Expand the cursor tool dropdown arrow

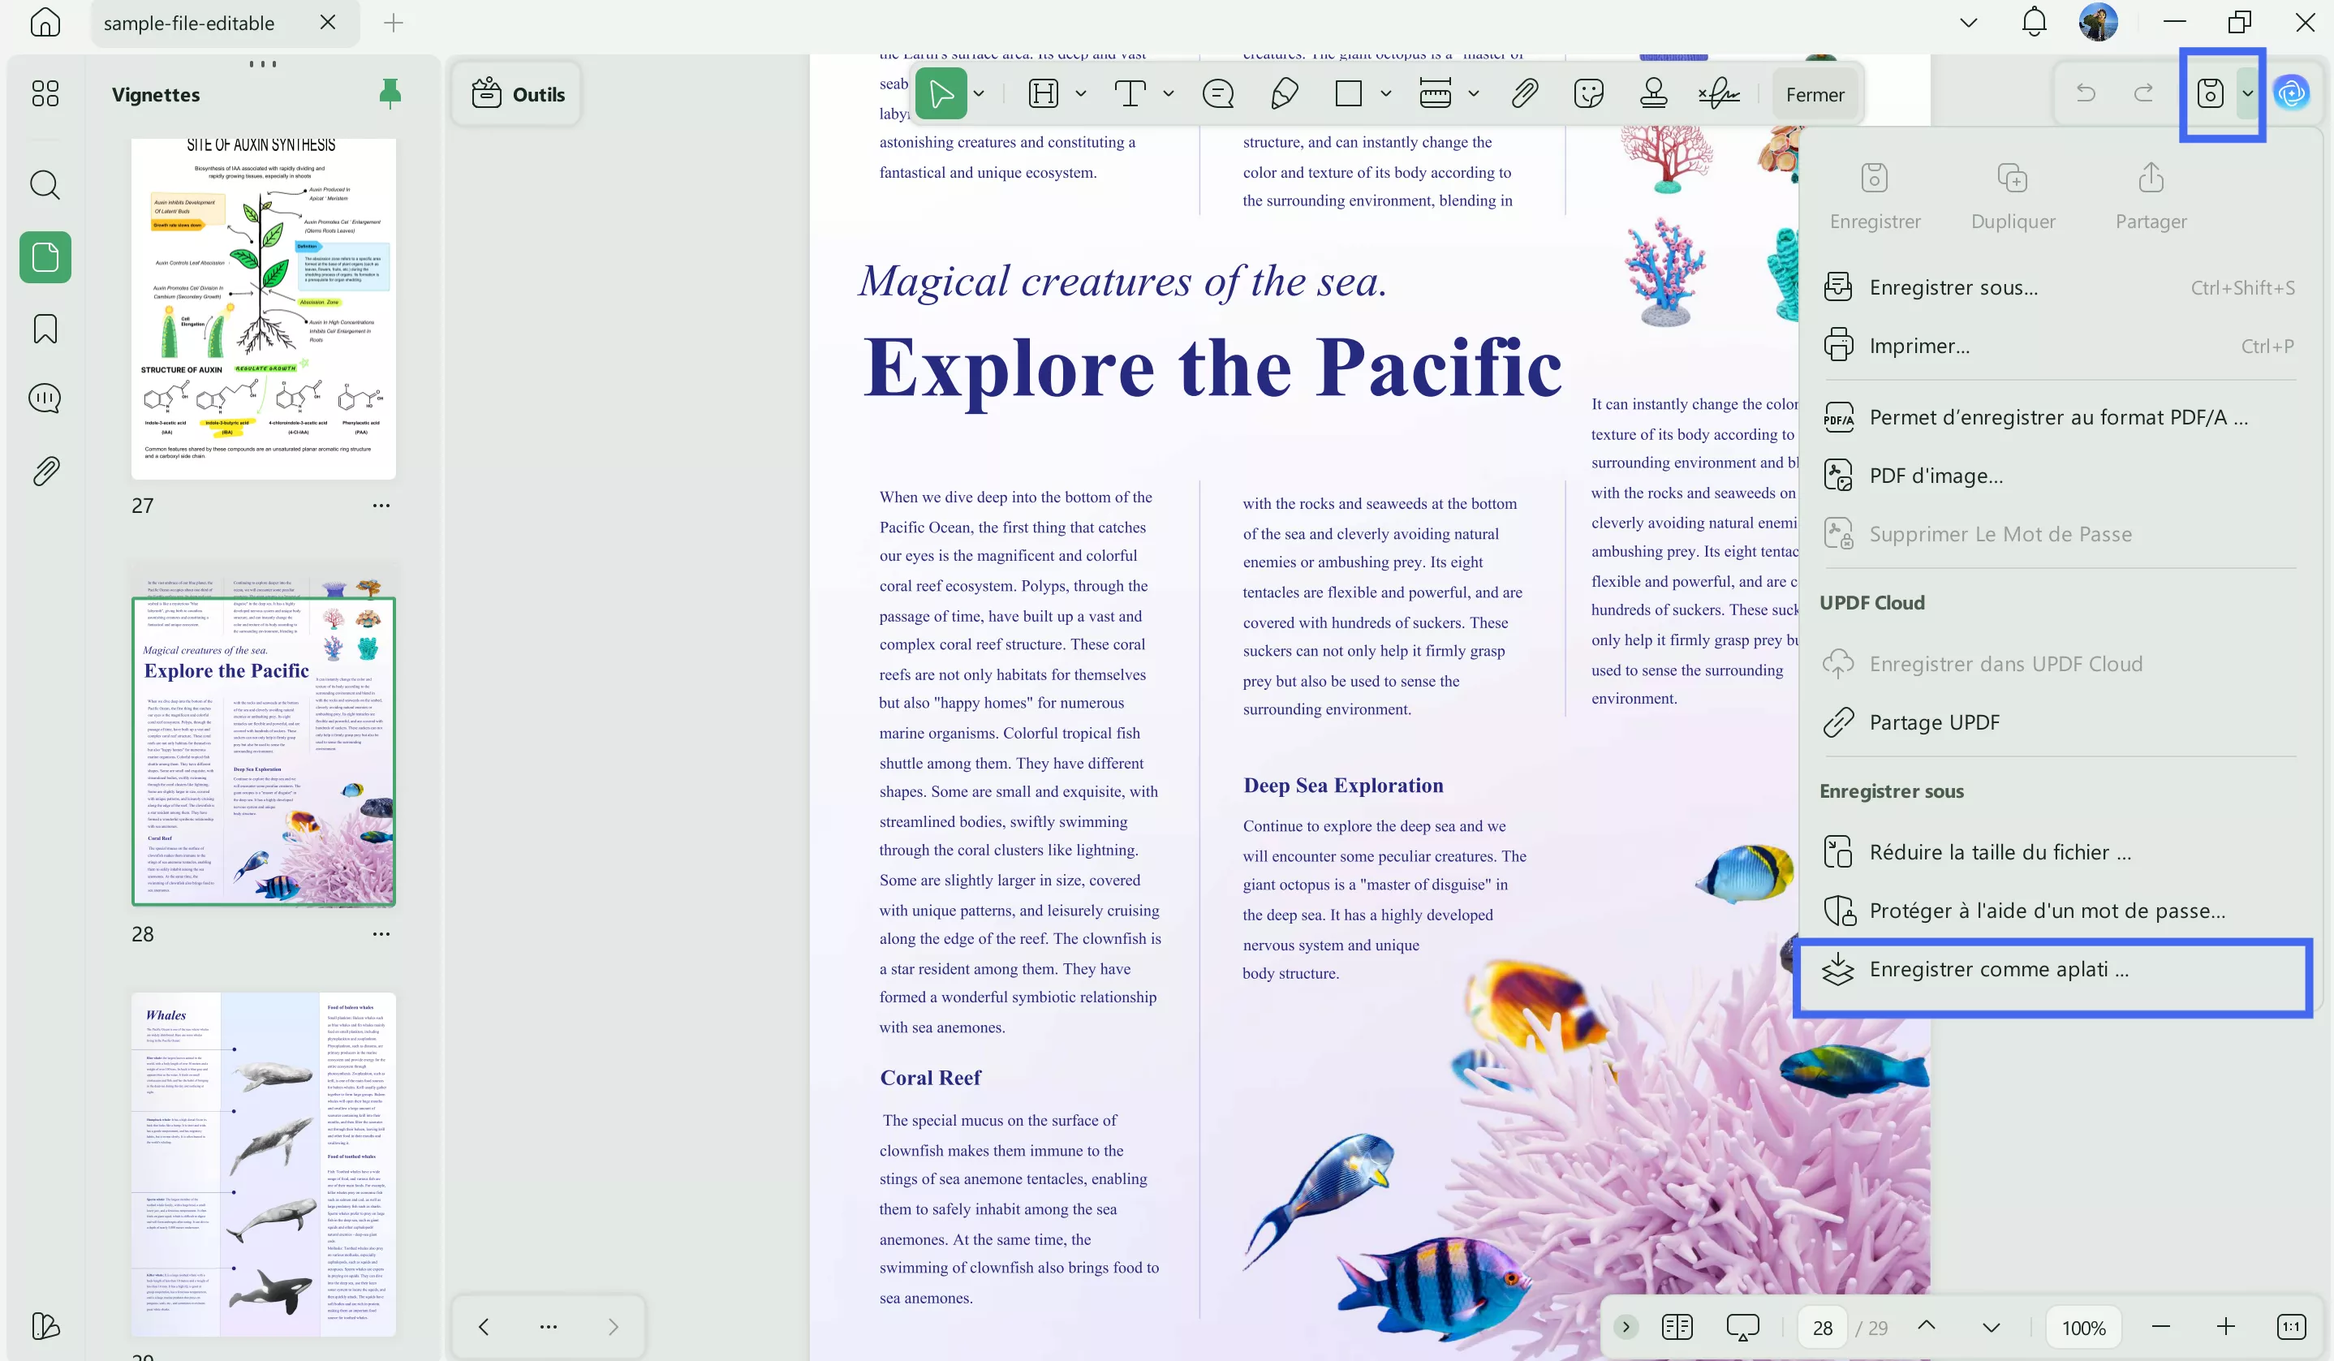(979, 93)
